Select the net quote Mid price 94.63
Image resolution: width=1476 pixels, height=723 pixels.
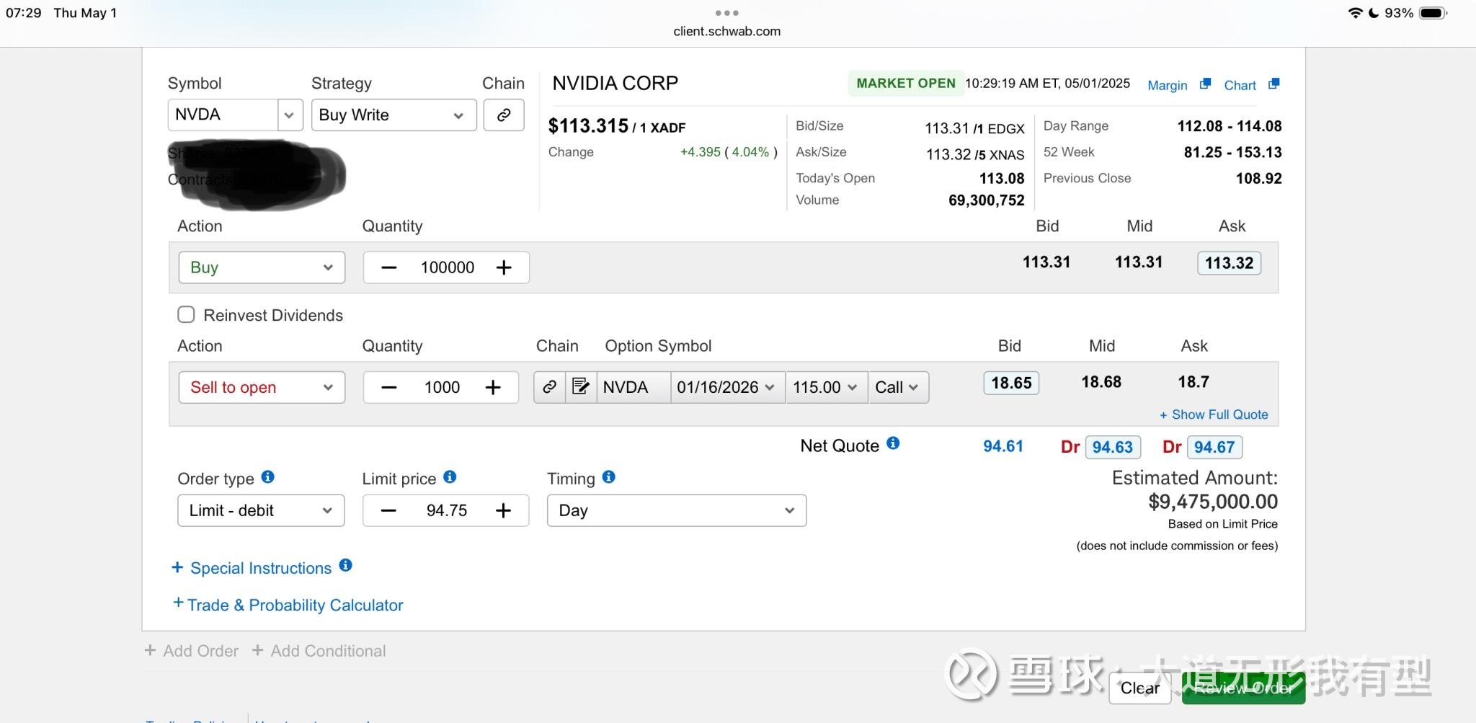1112,447
